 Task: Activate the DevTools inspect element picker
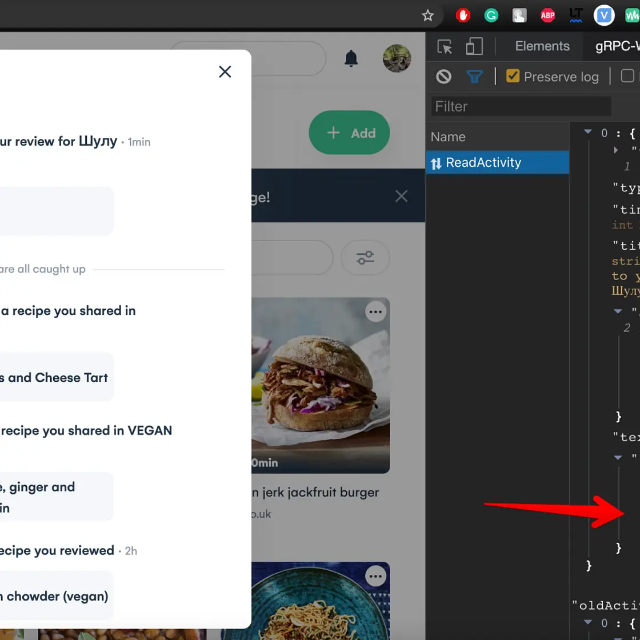(x=445, y=46)
